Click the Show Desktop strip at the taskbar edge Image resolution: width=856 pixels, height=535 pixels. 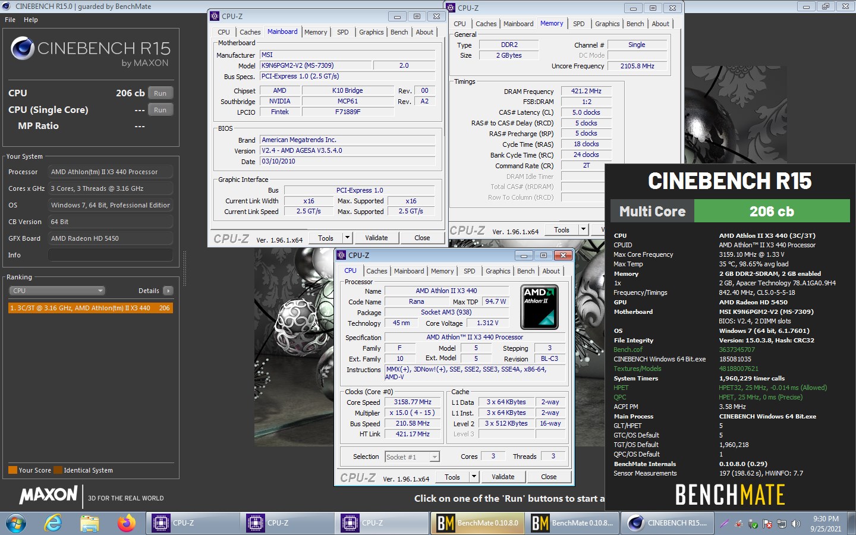852,523
